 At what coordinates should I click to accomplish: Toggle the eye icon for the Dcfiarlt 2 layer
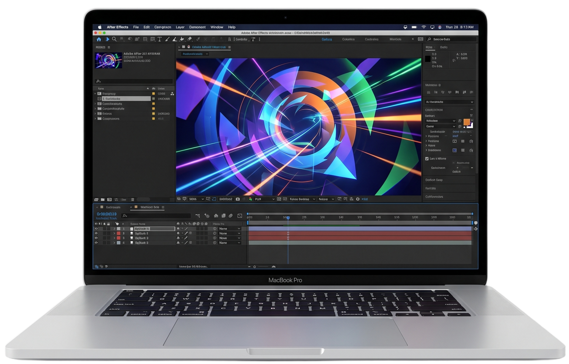coord(96,238)
